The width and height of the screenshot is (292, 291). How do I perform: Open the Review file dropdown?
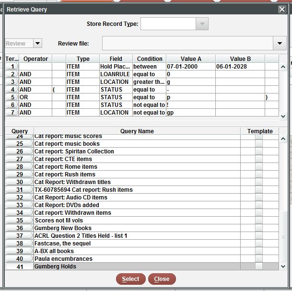(x=280, y=43)
